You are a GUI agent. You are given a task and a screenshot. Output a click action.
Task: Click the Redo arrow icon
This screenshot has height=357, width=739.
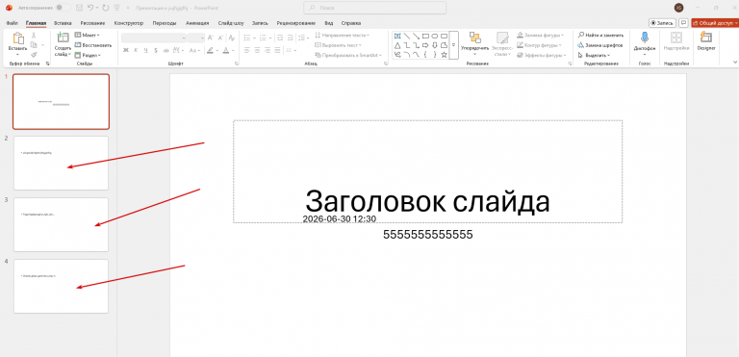105,8
